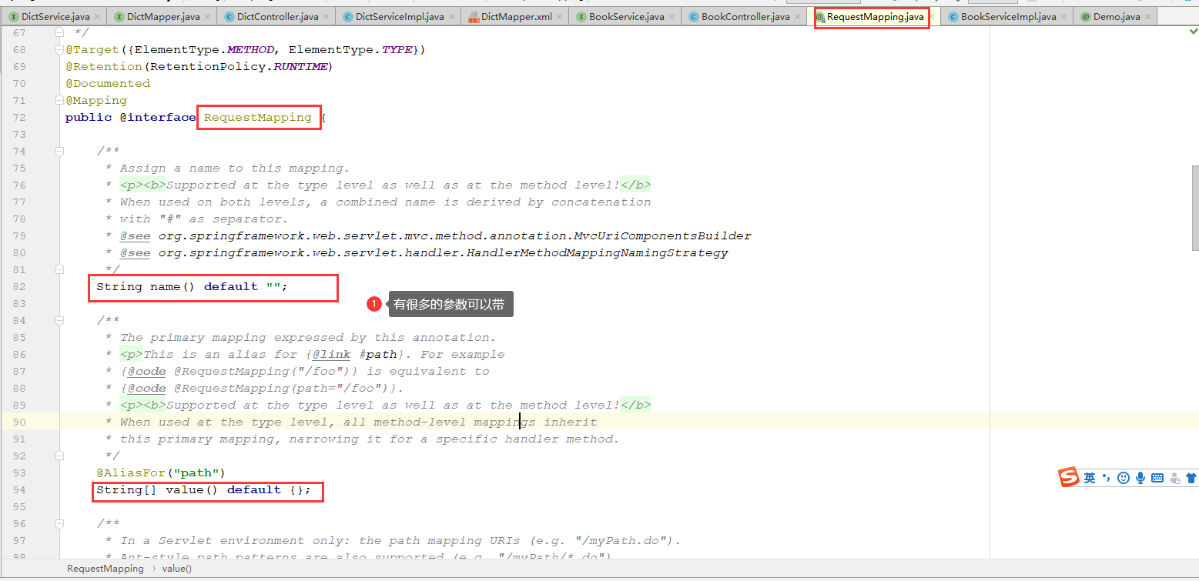Click @Documented annotation text

pyautogui.click(x=108, y=83)
